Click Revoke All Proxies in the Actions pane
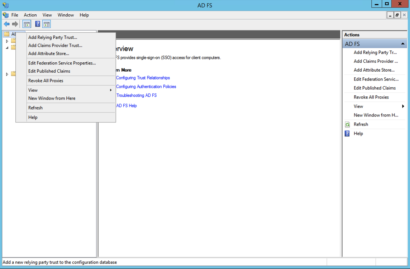Viewport: 410px width, 269px height. click(371, 97)
